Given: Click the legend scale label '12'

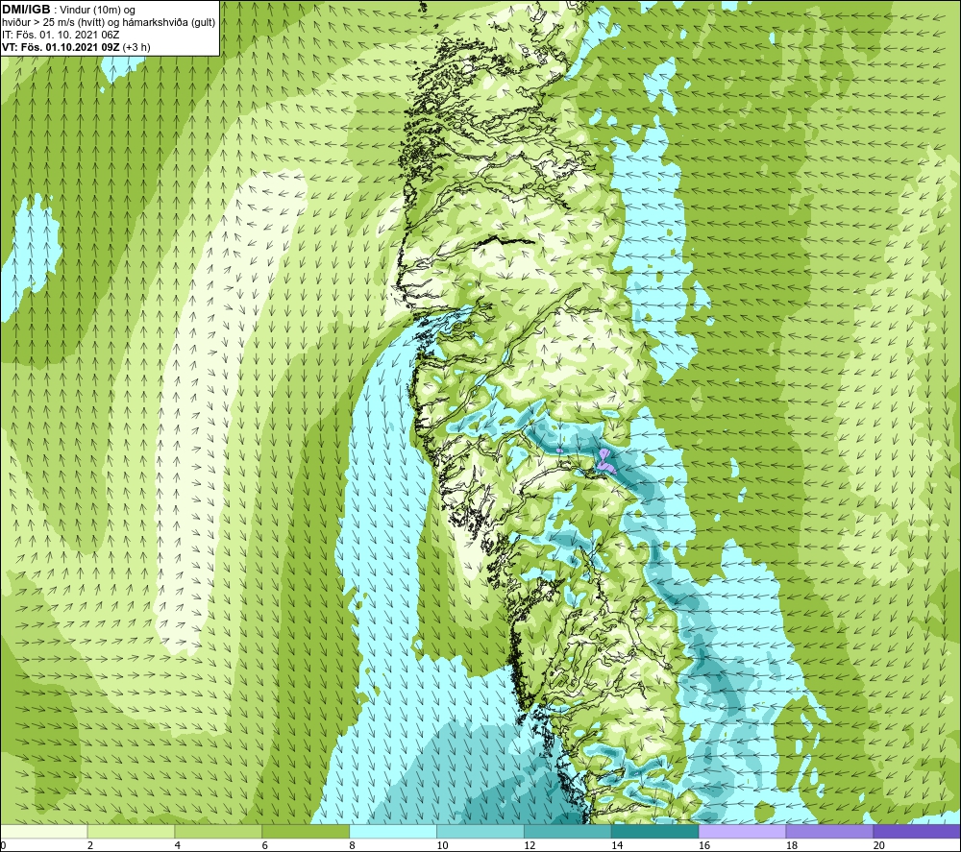Looking at the screenshot, I should [x=530, y=845].
